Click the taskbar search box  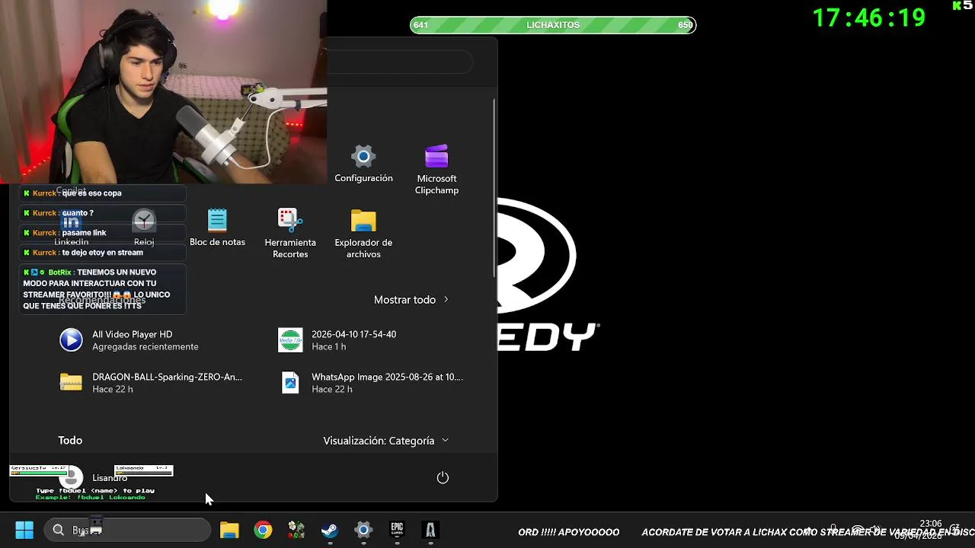pos(126,530)
